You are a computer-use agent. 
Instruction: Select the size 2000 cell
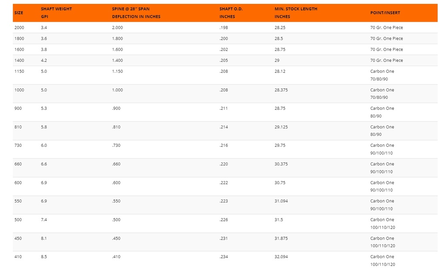(x=20, y=27)
